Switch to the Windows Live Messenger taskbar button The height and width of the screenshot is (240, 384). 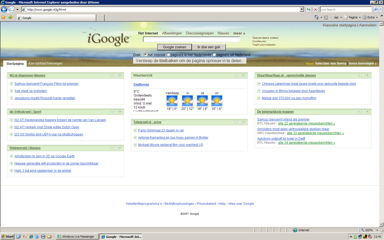click(x=77, y=237)
